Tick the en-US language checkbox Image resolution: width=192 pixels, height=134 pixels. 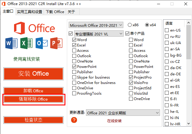coord(167,30)
